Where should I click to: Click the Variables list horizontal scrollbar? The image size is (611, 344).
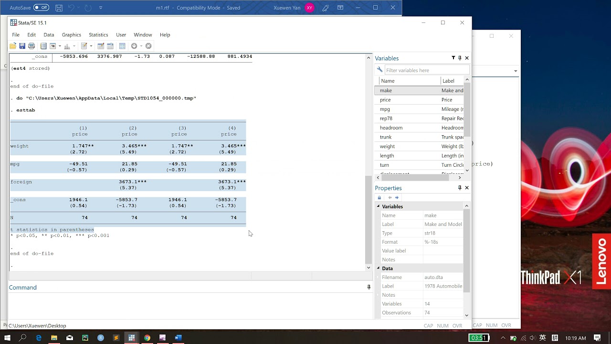point(414,178)
